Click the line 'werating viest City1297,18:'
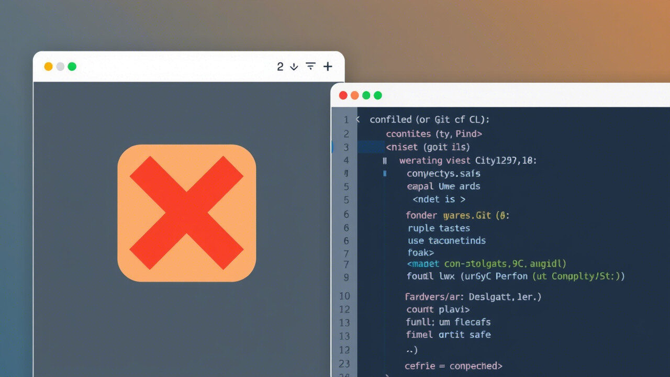 (x=468, y=161)
